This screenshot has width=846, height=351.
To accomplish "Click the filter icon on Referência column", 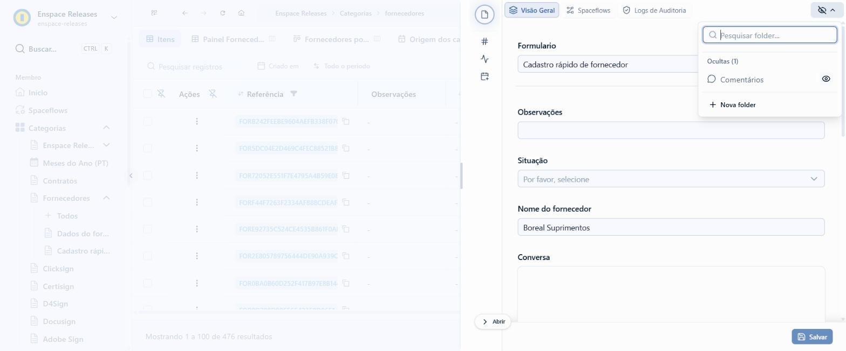I will point(294,94).
